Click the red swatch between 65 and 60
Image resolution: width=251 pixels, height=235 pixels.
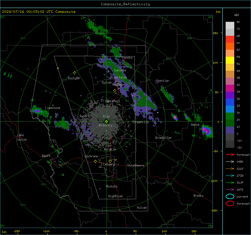pyautogui.click(x=230, y=39)
